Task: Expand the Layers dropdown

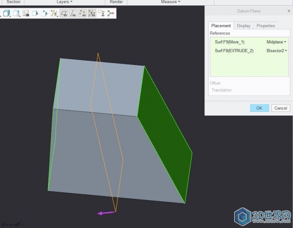Action: 65,2
